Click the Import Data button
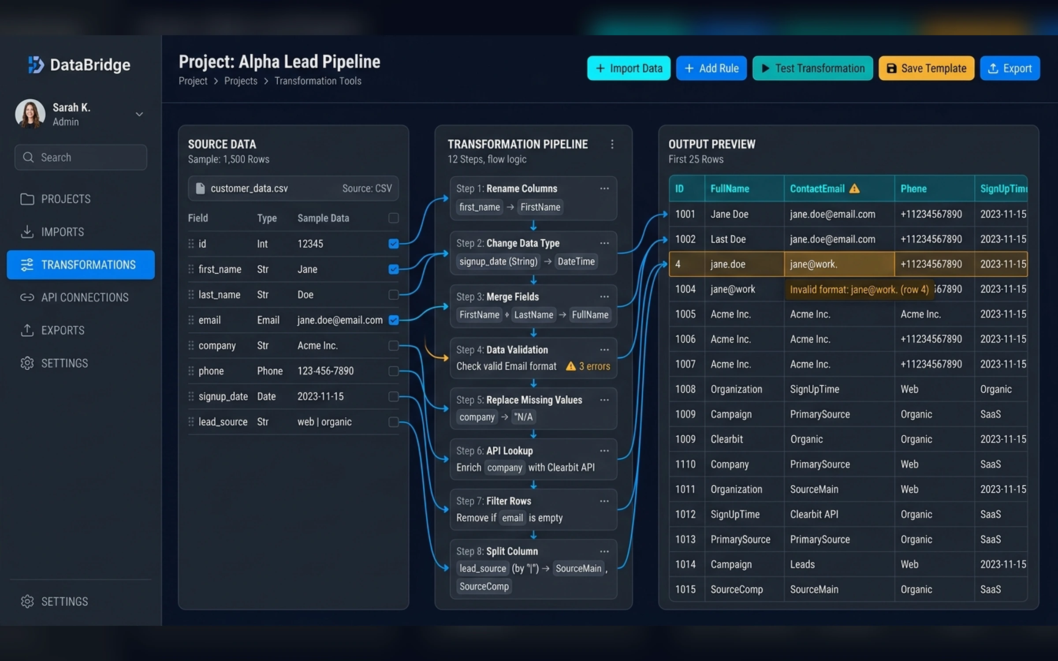This screenshot has width=1058, height=661. click(x=629, y=68)
